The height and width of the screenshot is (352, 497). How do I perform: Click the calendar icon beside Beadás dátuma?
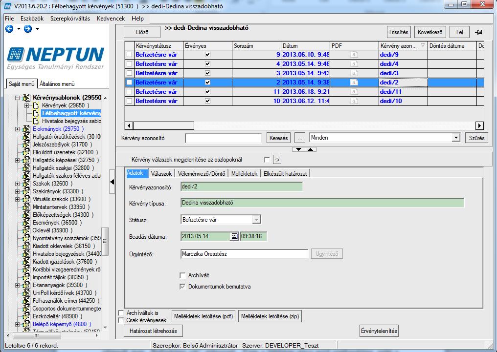234,236
